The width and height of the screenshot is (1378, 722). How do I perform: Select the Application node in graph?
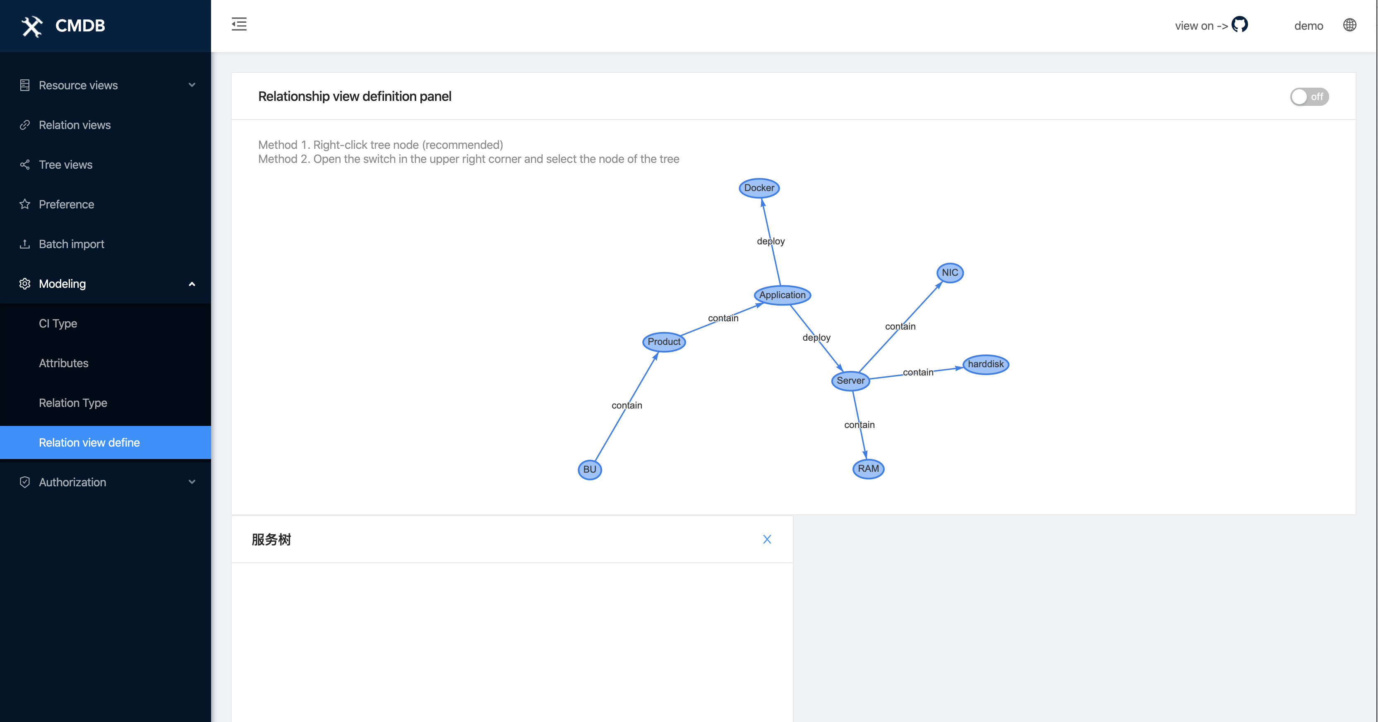coord(782,295)
